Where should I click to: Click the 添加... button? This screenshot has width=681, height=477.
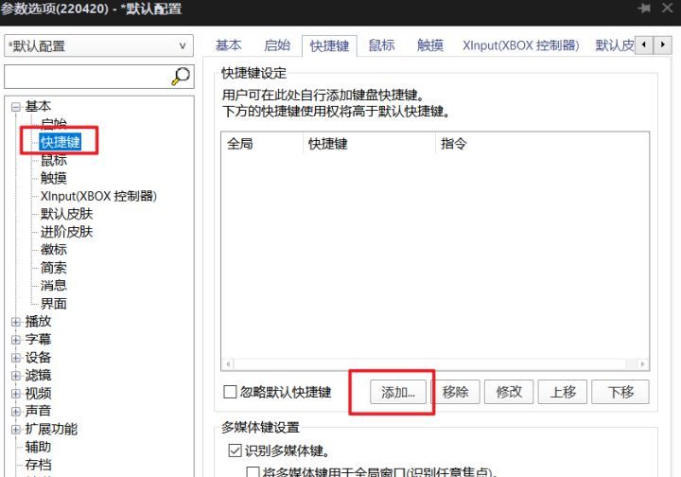point(398,392)
